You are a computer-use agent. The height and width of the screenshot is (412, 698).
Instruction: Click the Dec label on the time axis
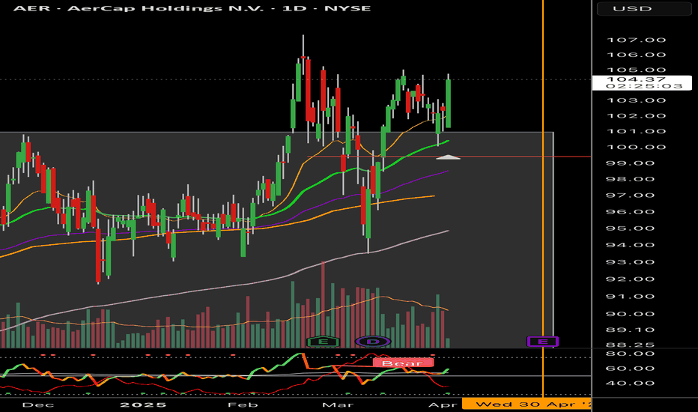(x=38, y=405)
